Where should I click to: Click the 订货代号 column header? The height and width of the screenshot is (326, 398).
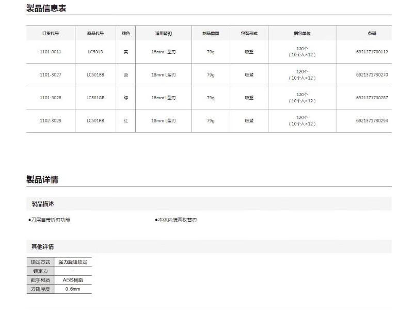pyautogui.click(x=51, y=33)
